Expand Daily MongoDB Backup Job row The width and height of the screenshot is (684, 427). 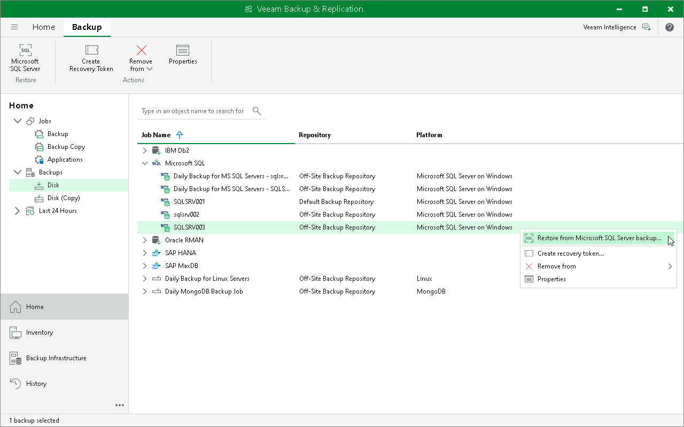click(145, 291)
